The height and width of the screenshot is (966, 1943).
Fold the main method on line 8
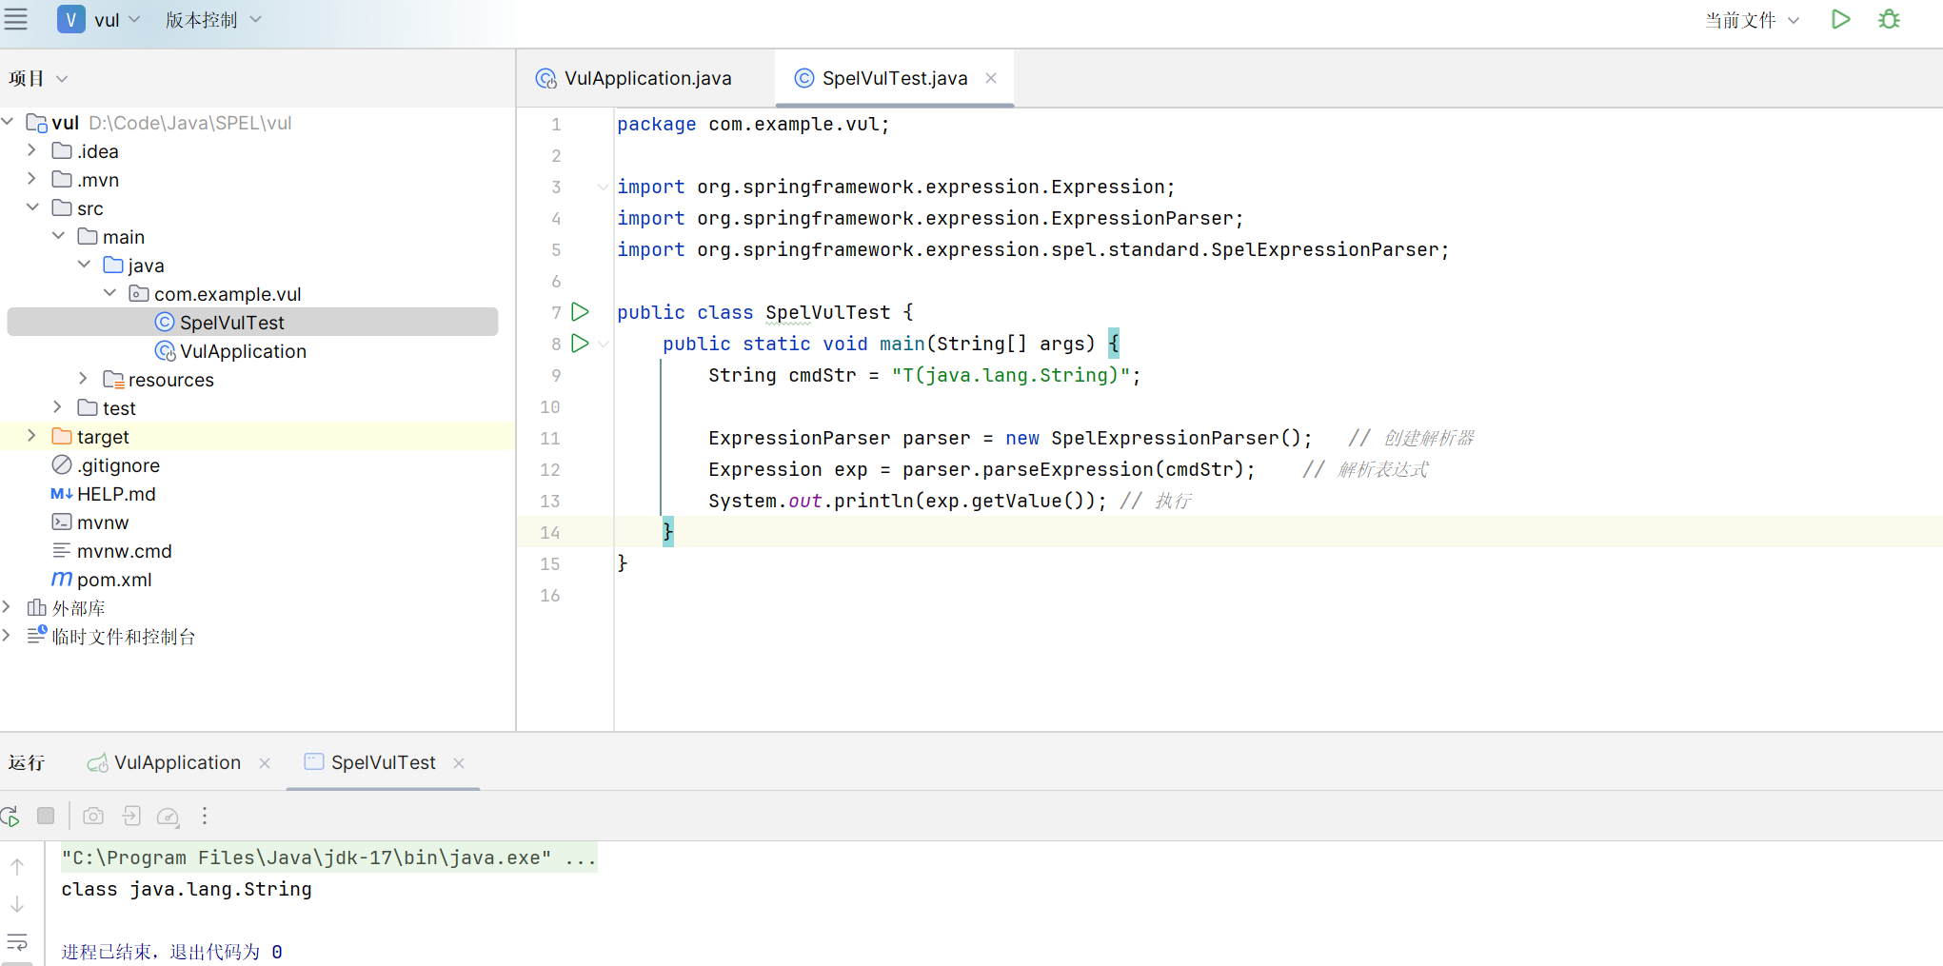pyautogui.click(x=604, y=345)
